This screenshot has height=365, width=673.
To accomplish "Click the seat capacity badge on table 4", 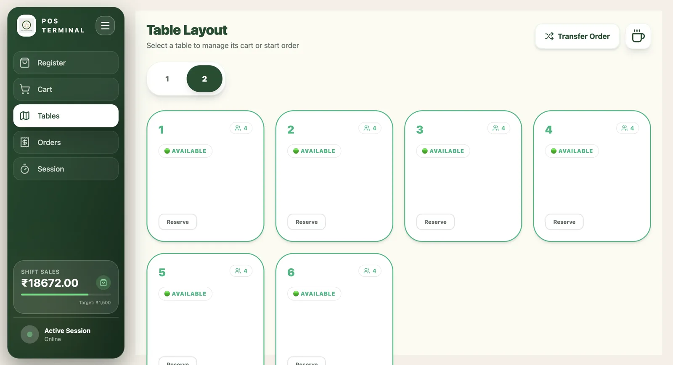I will point(628,128).
